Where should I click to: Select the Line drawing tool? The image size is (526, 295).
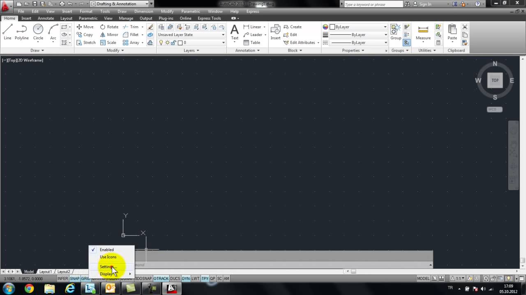coord(7,32)
